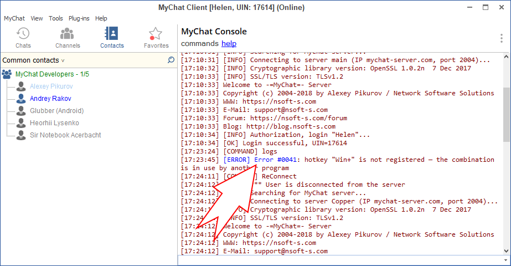The width and height of the screenshot is (511, 266).
Task: Open the Chats history icon
Action: tap(23, 34)
